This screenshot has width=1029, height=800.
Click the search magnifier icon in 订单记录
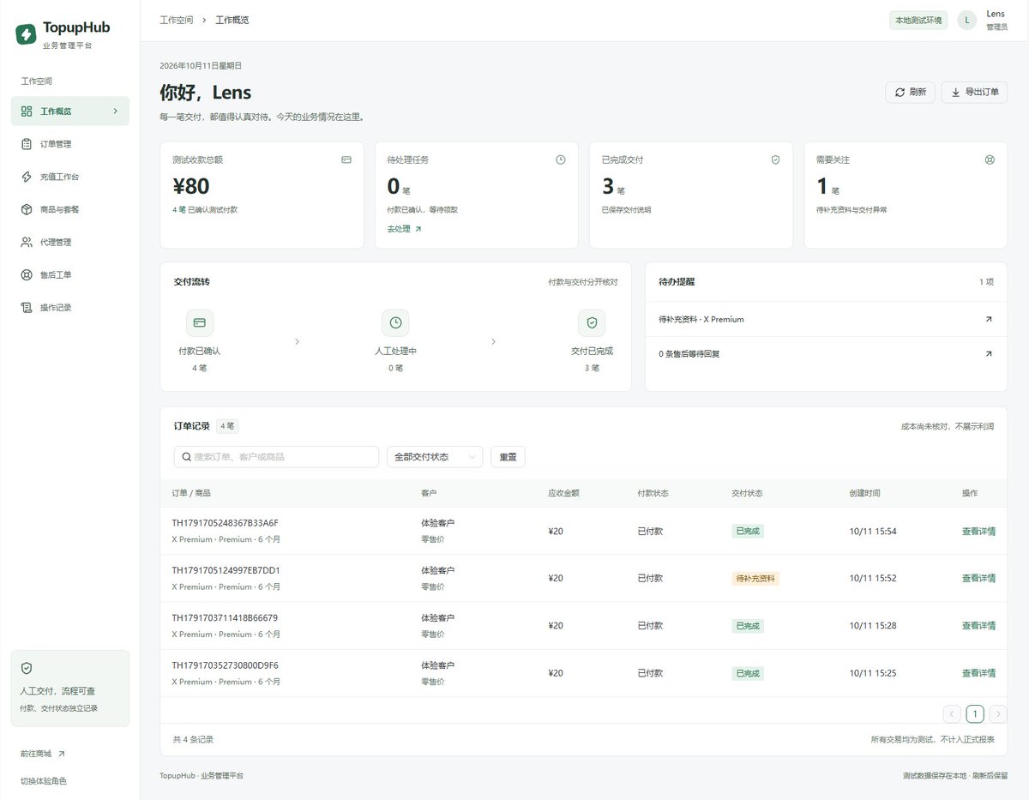tap(186, 457)
